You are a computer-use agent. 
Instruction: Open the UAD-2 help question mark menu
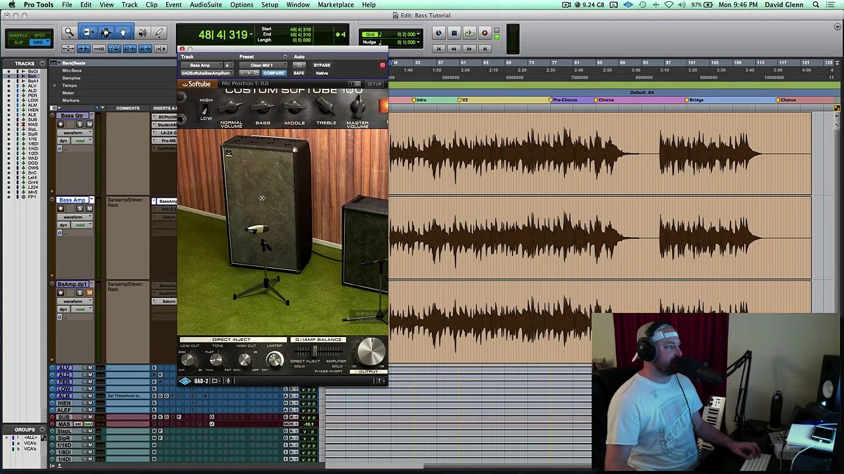point(380,381)
